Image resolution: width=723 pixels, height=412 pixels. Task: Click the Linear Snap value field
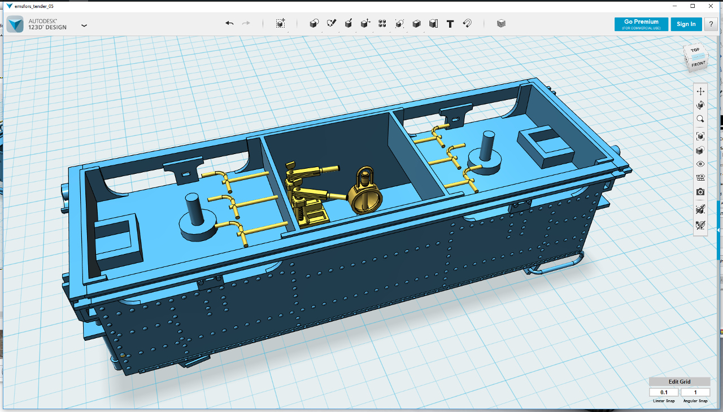tap(664, 392)
